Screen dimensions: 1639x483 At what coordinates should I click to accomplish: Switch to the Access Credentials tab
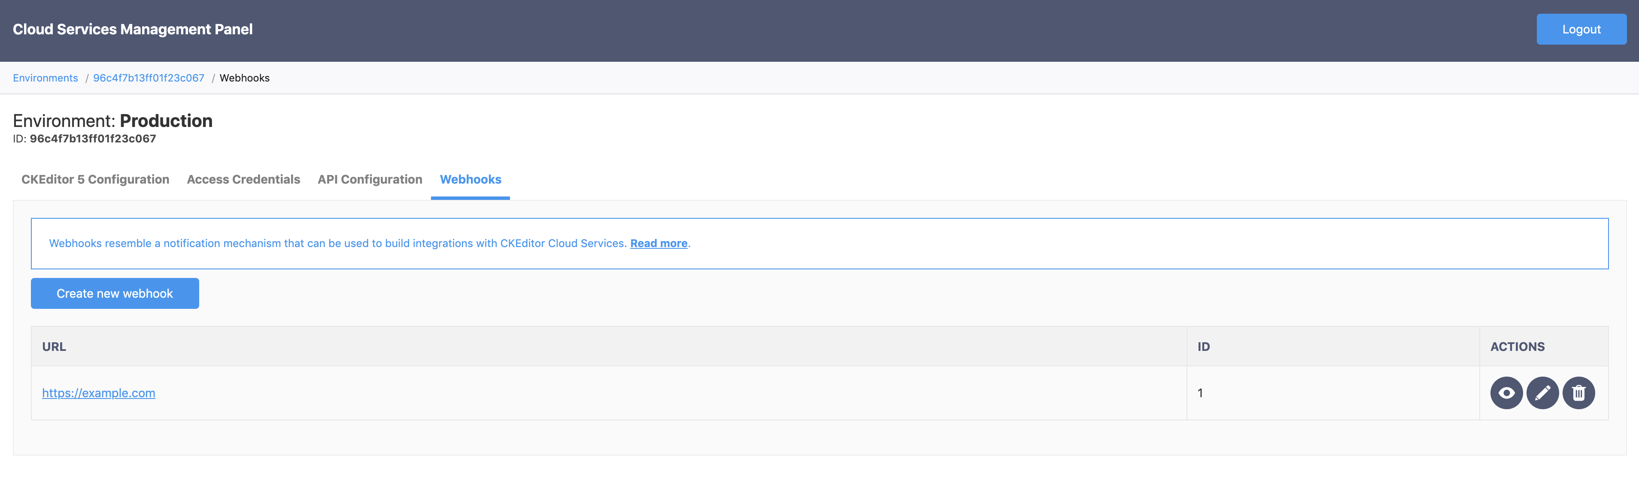(x=243, y=179)
